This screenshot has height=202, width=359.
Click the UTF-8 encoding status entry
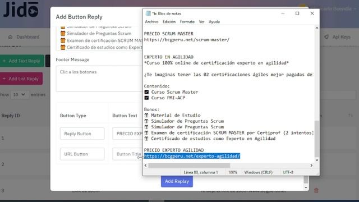coord(288,172)
